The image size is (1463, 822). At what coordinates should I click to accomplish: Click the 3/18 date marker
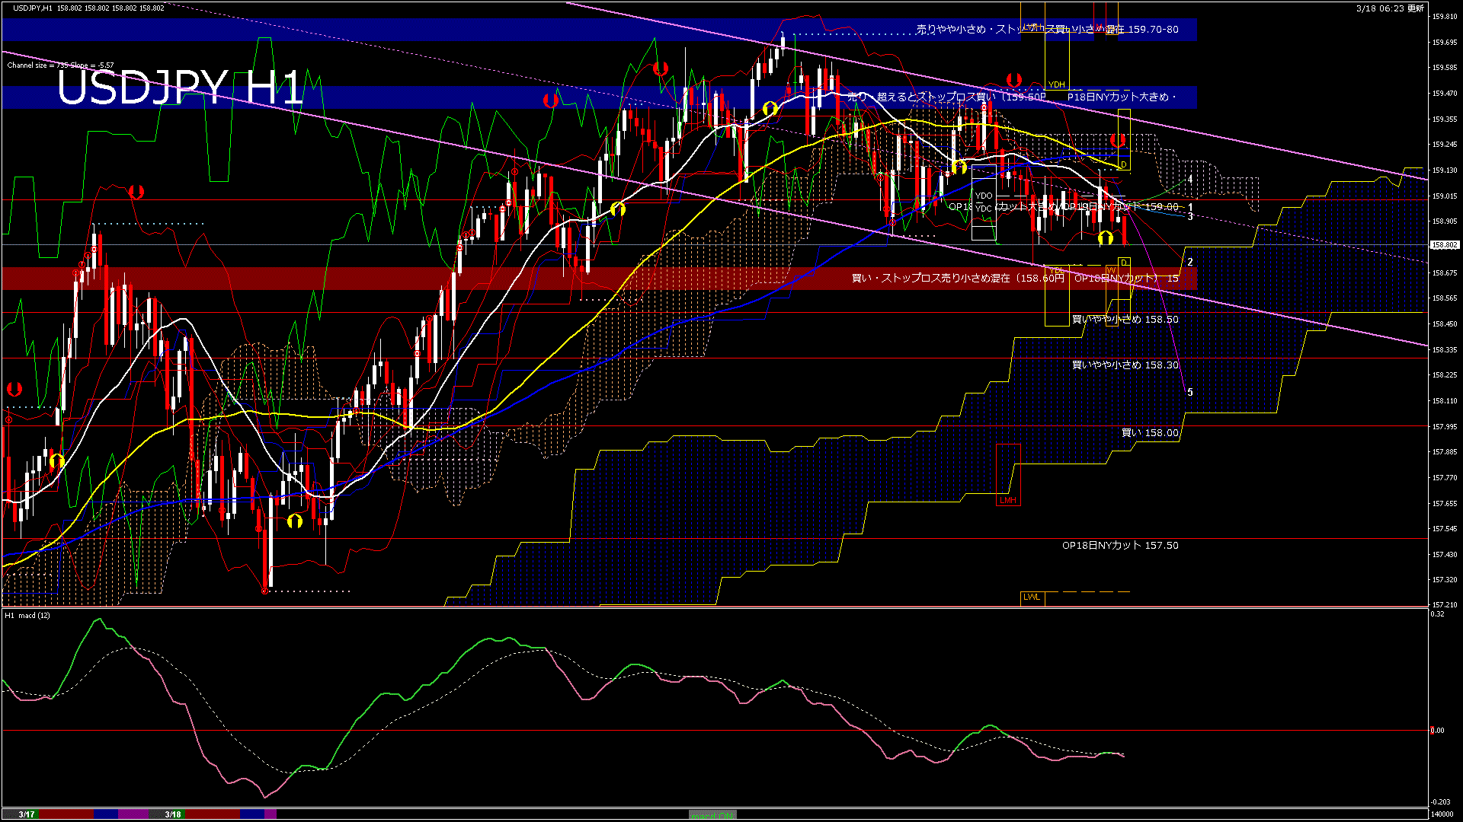(x=173, y=814)
